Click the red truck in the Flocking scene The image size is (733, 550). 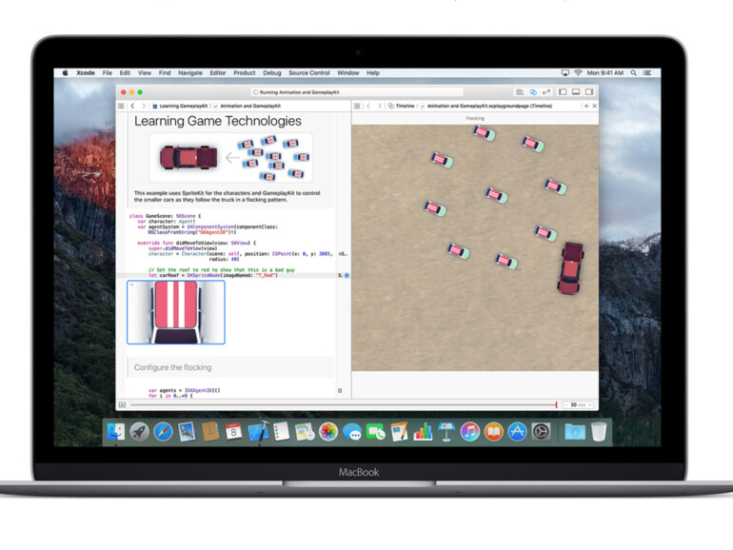pos(571,268)
